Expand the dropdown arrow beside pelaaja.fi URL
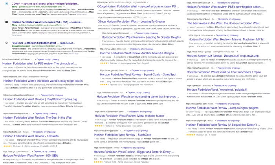This screenshot has height=165, width=275. [x=213, y=86]
